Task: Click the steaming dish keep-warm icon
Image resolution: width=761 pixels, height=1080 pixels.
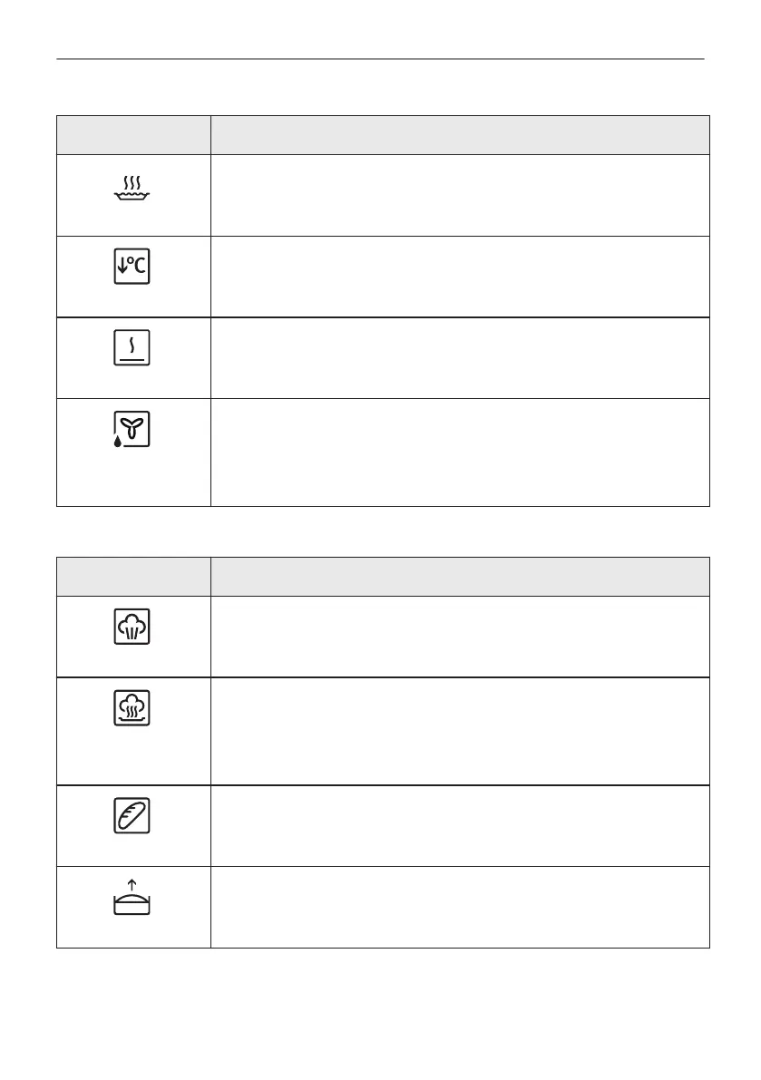Action: 132,188
